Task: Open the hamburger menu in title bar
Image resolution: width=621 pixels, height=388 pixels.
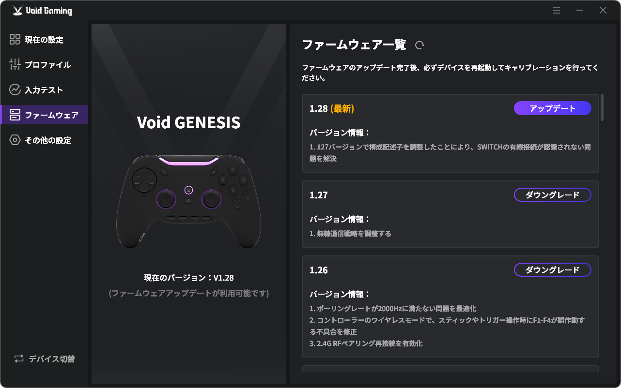Action: tap(557, 10)
